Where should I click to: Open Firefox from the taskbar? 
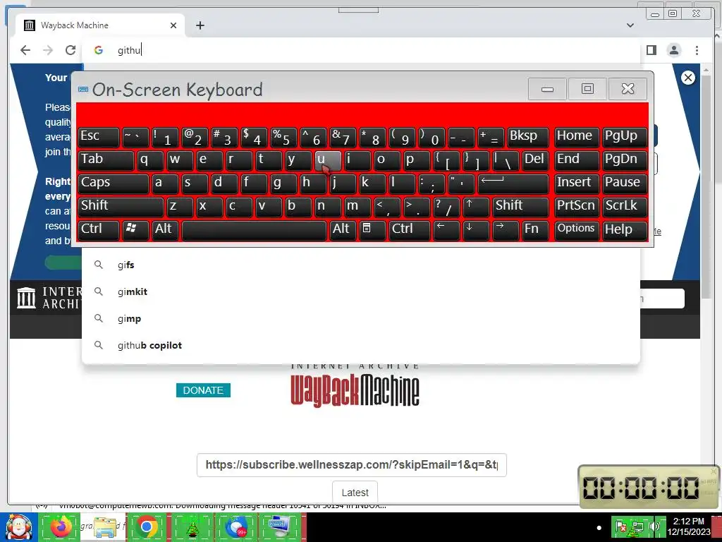[x=61, y=526]
